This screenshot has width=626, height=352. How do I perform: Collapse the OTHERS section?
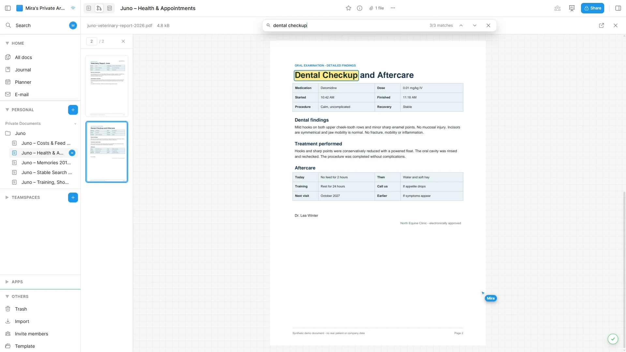click(x=7, y=297)
